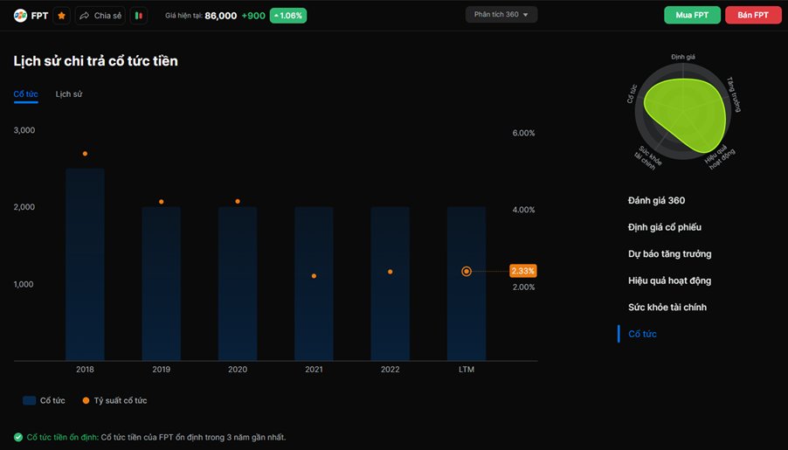The width and height of the screenshot is (788, 450).
Task: Click the 2019 orange yield dot
Action: pos(162,202)
